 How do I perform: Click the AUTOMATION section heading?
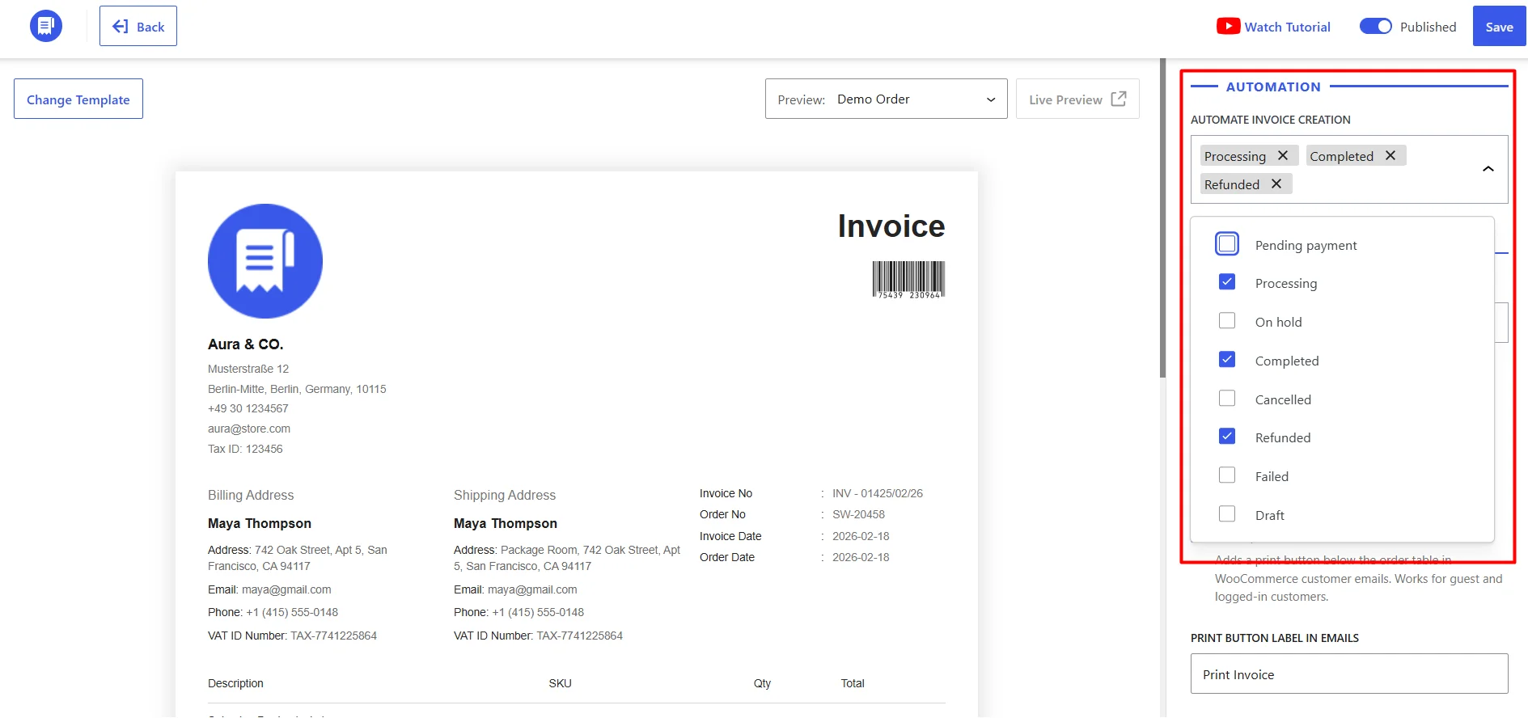[x=1273, y=87]
